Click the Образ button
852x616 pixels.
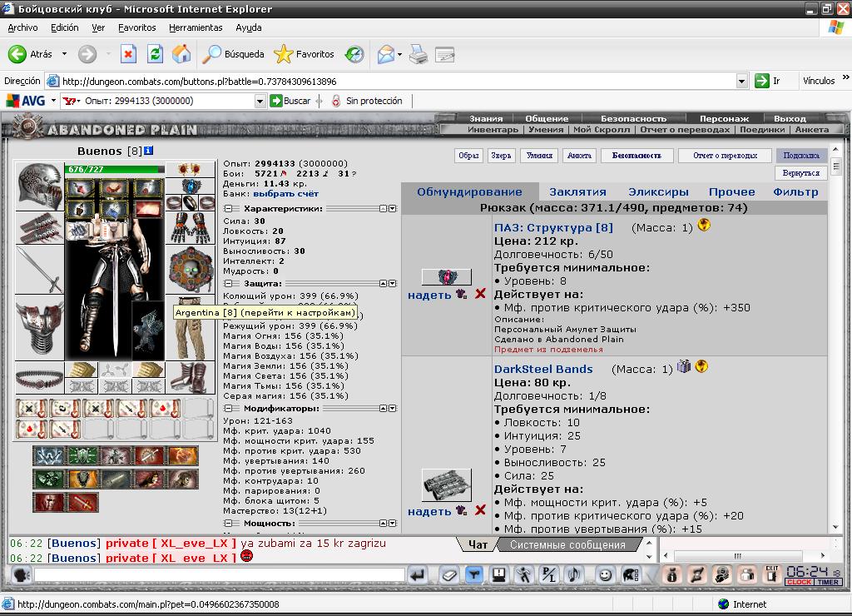click(468, 156)
